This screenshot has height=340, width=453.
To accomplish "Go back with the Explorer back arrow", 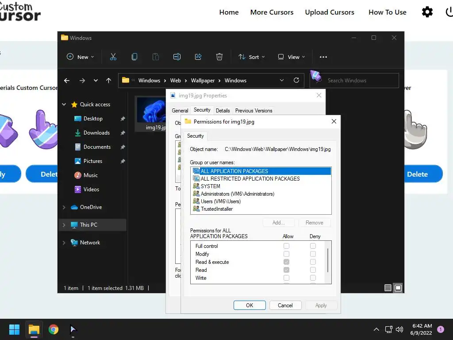I will (67, 81).
